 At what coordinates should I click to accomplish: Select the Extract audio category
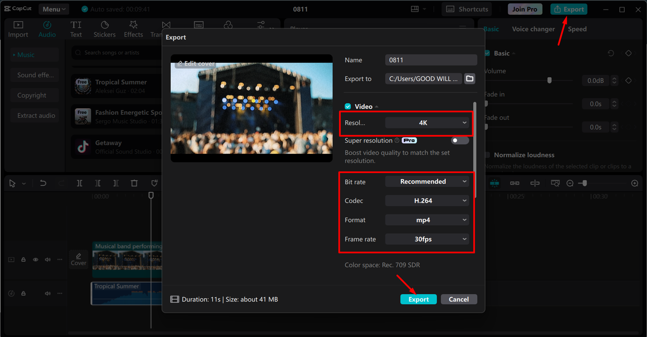point(34,115)
